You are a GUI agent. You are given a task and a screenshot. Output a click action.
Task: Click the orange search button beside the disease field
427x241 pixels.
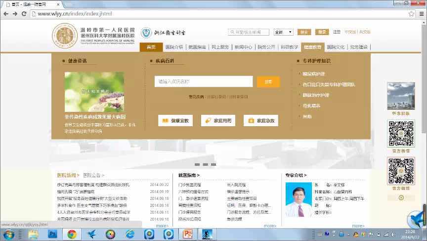pos(268,82)
